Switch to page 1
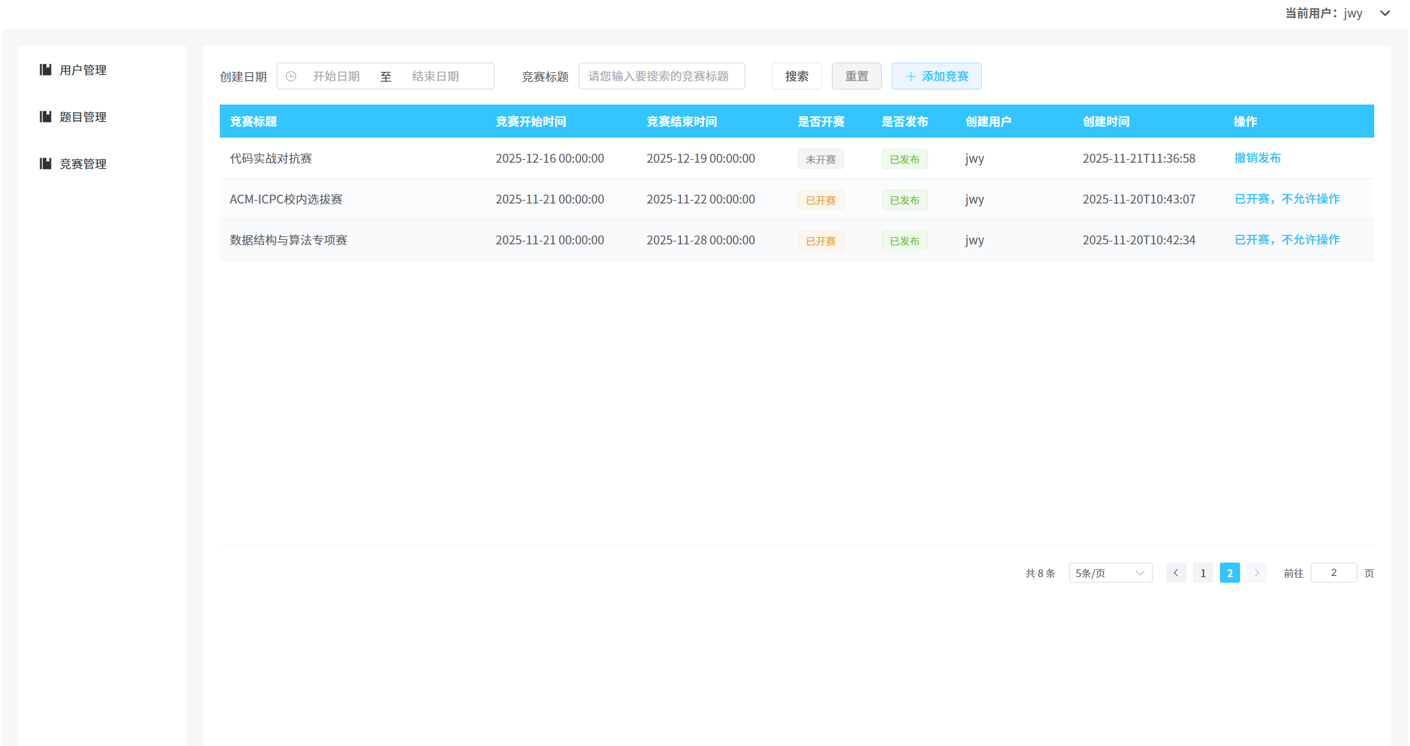Viewport: 1410px width, 746px height. click(x=1203, y=573)
